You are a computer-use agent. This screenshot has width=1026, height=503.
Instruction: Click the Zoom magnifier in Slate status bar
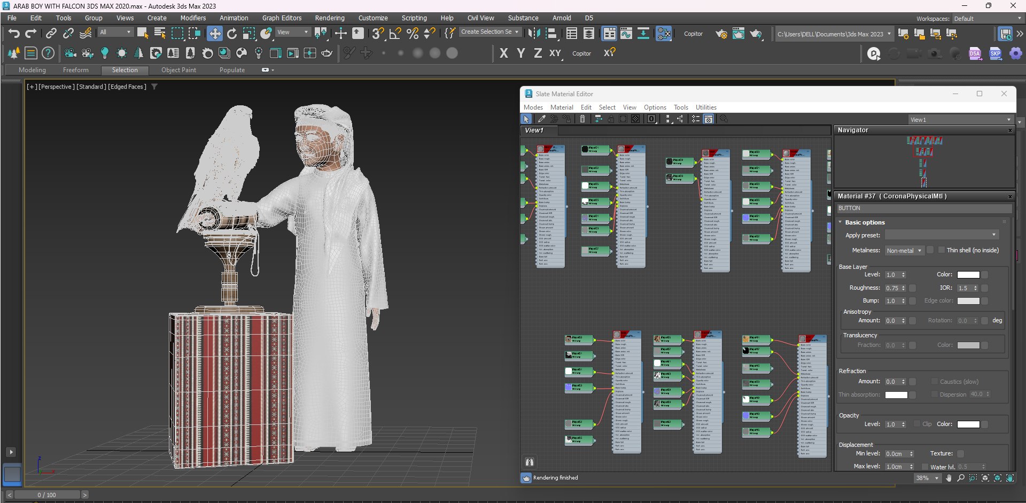coord(961,478)
